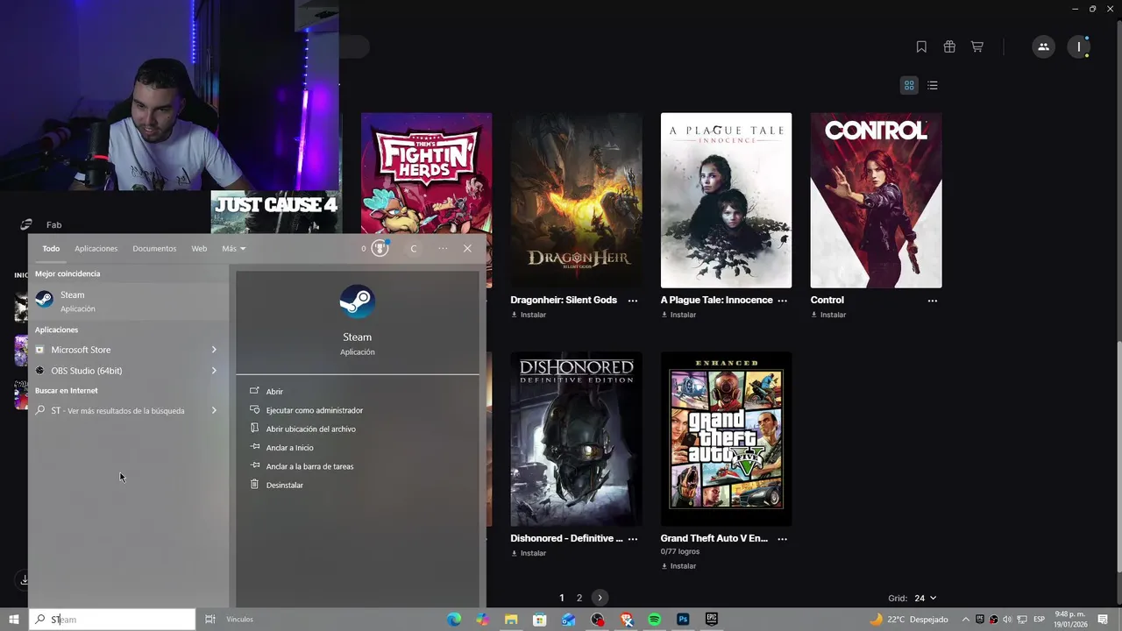Viewport: 1122px width, 631px height.
Task: Open options menu for Grand Theft Auto V
Action: (x=783, y=539)
